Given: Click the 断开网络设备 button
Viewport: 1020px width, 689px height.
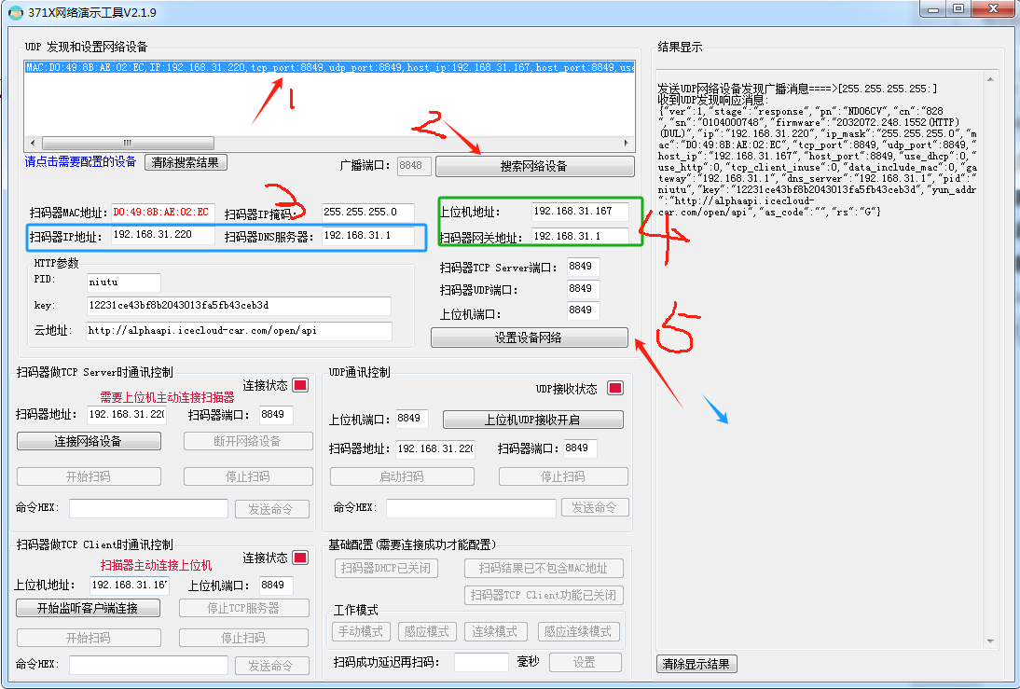Looking at the screenshot, I should (248, 441).
